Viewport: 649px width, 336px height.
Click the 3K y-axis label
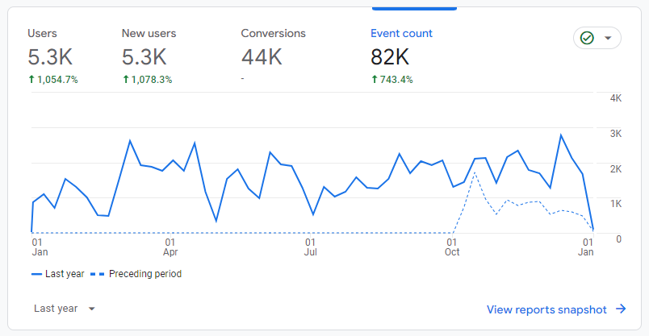[616, 134]
